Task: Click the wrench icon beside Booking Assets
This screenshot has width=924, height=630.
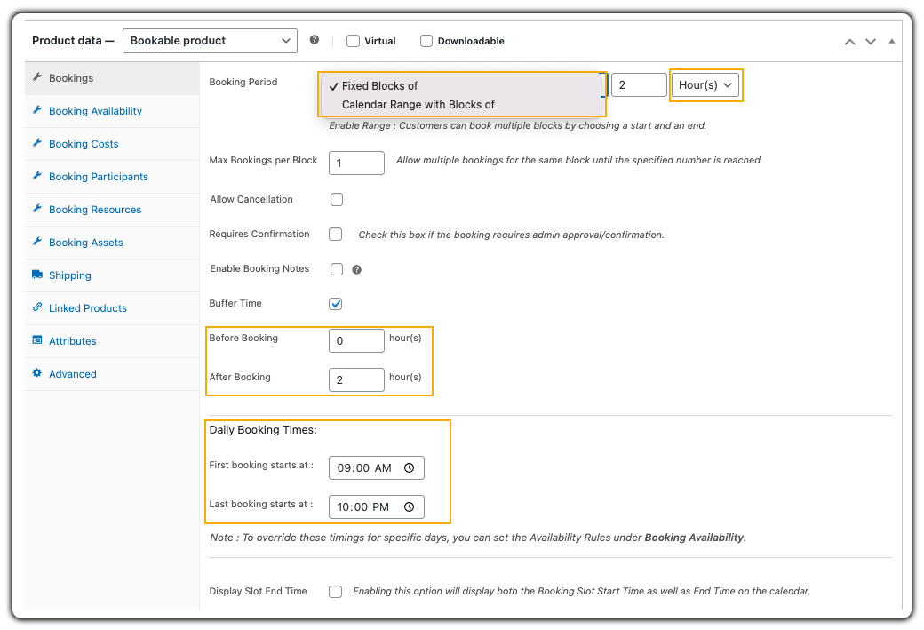Action: click(x=37, y=242)
